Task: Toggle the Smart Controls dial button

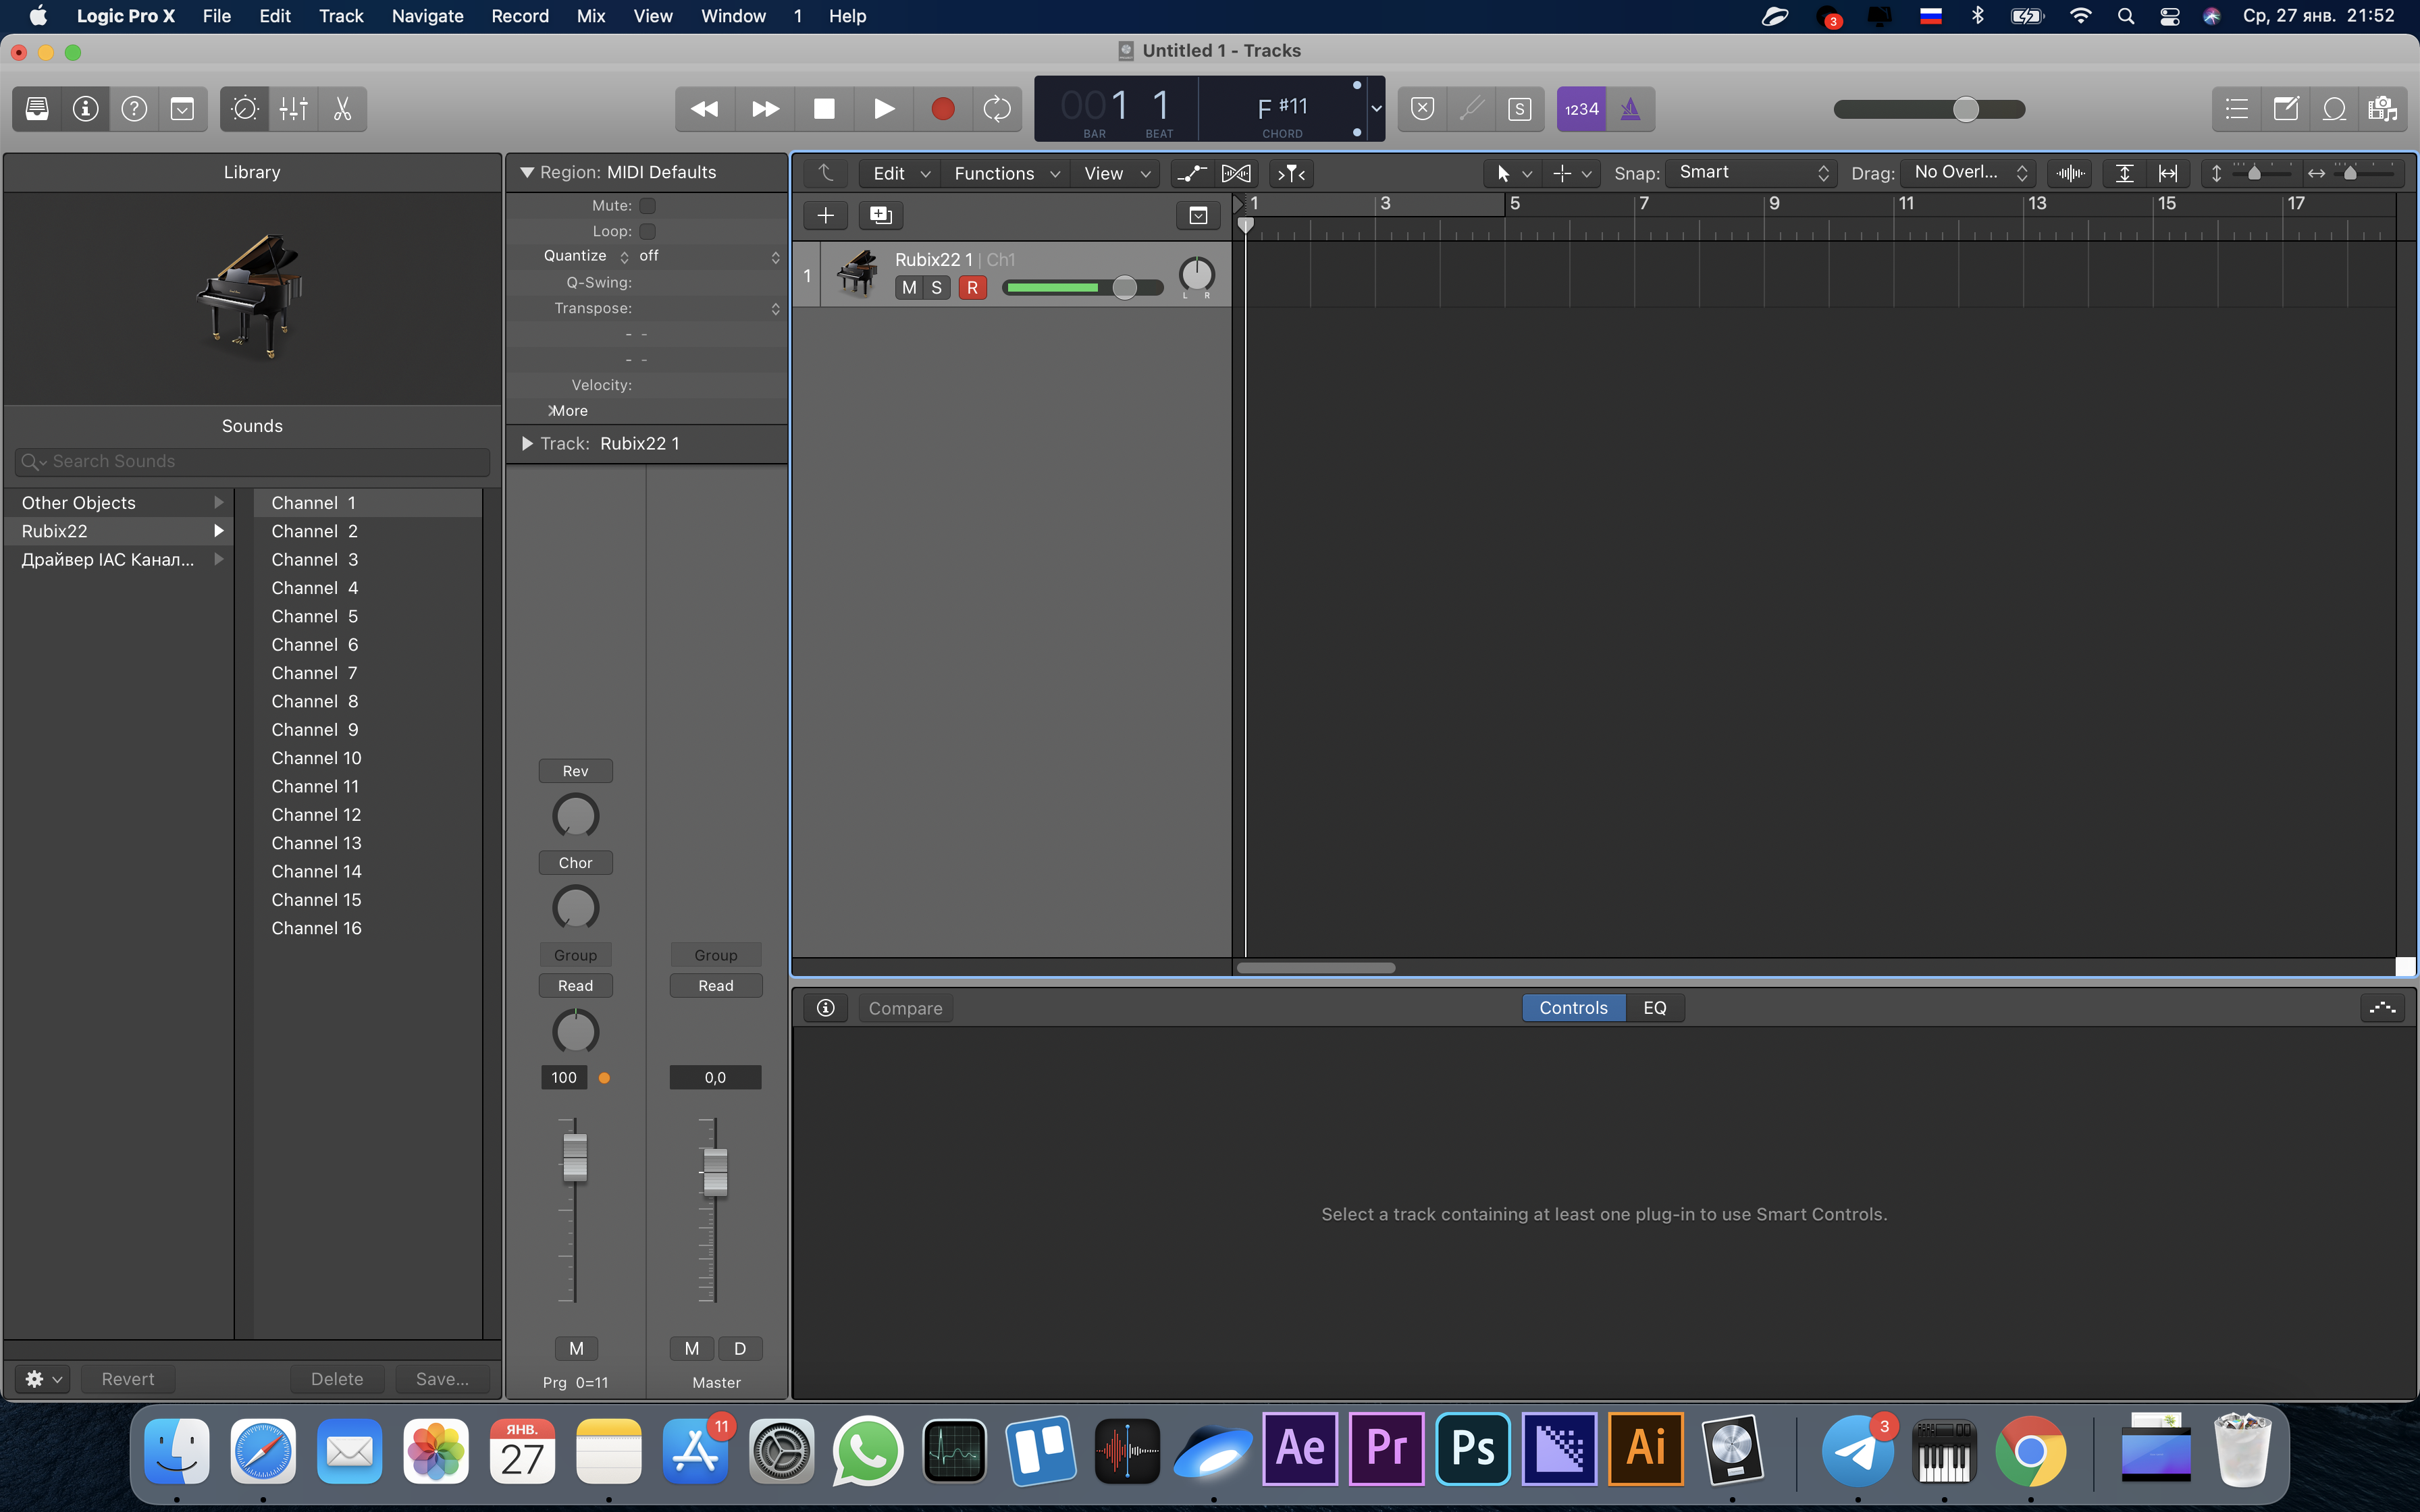Action: coord(244,109)
